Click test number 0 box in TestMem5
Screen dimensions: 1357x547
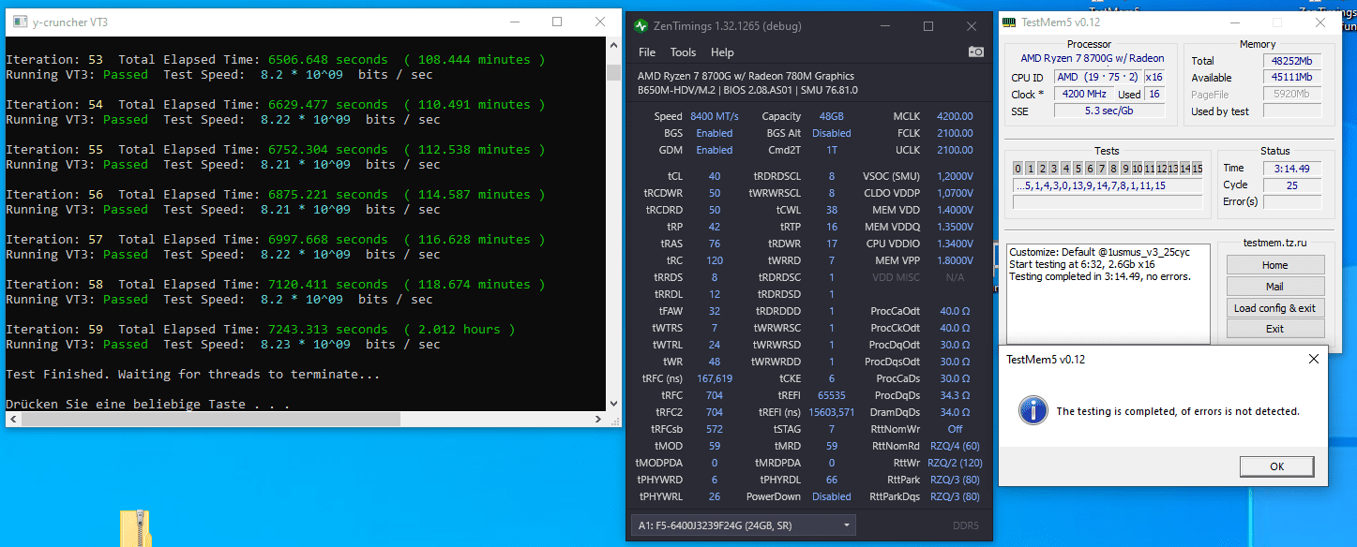tap(1018, 169)
